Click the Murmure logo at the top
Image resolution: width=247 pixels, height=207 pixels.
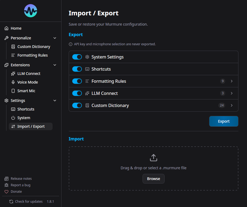point(30,11)
